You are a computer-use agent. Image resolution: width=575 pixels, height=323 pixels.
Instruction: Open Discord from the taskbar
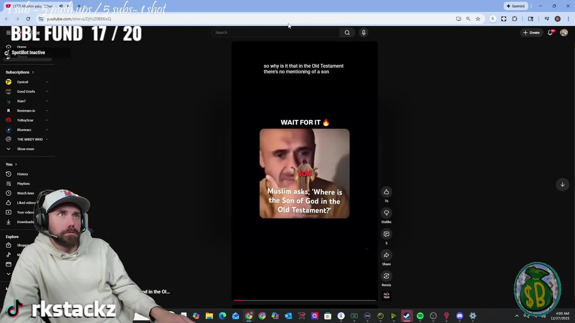coord(460,316)
